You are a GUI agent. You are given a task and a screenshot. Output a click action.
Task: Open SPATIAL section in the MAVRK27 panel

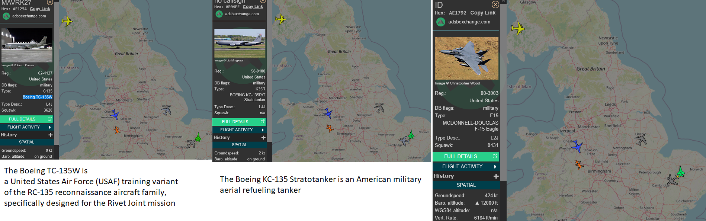[26, 142]
